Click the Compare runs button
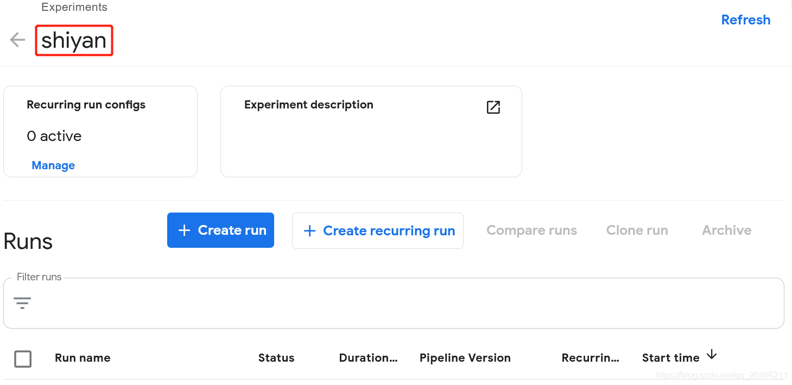Screen dimensions: 792x385 click(x=531, y=230)
